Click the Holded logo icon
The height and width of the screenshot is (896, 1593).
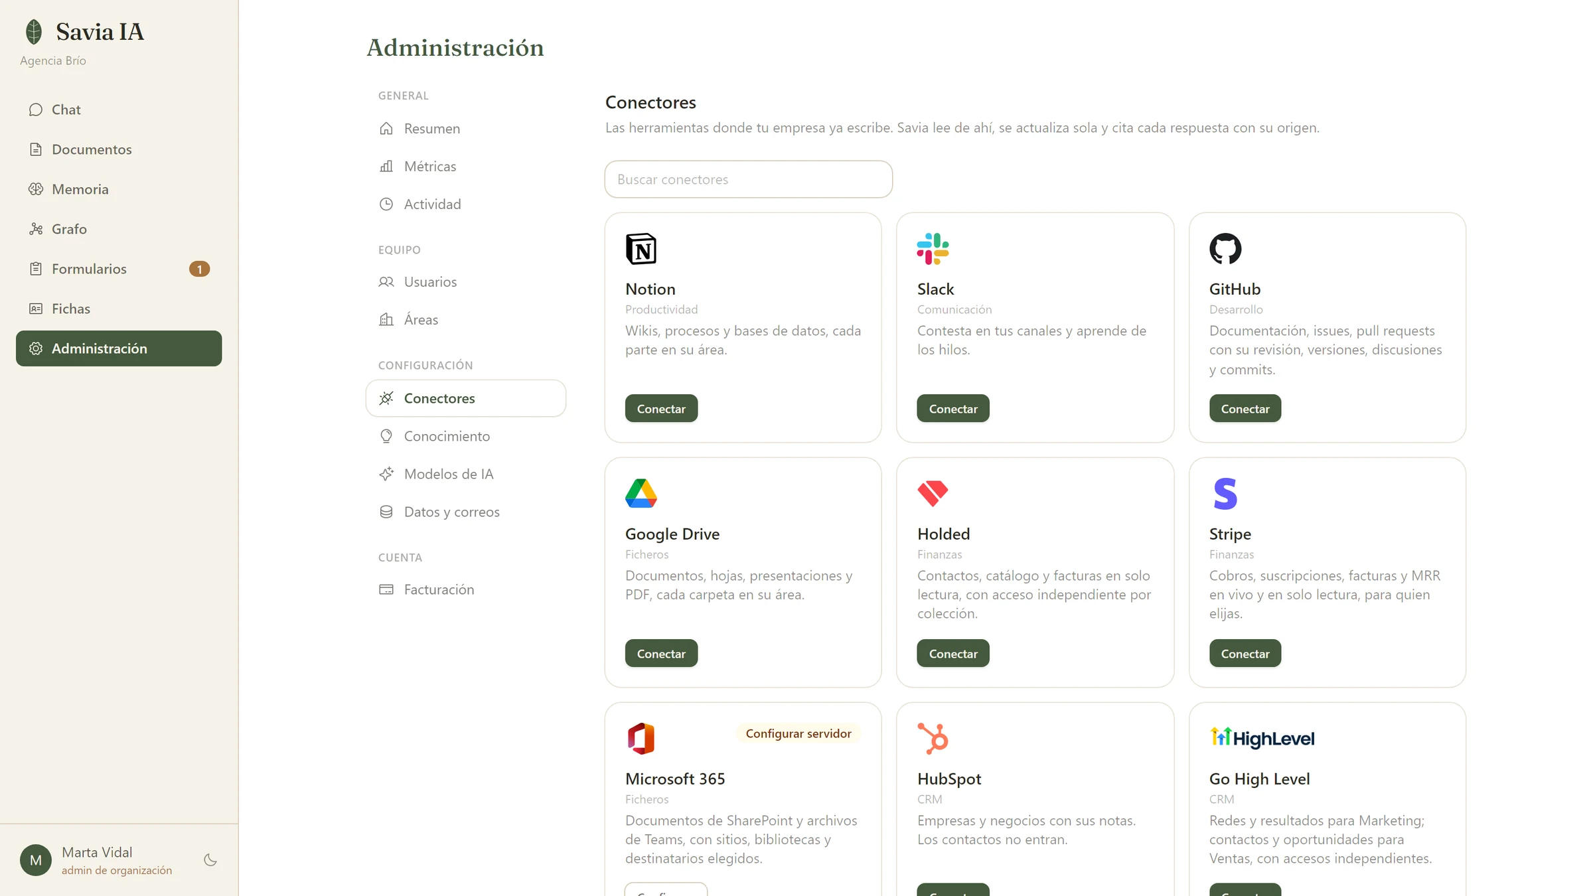pyautogui.click(x=933, y=493)
